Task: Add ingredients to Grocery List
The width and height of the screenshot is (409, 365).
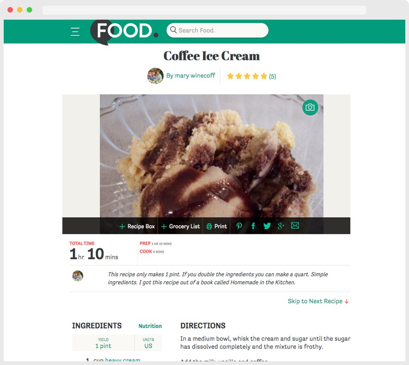Action: (180, 226)
